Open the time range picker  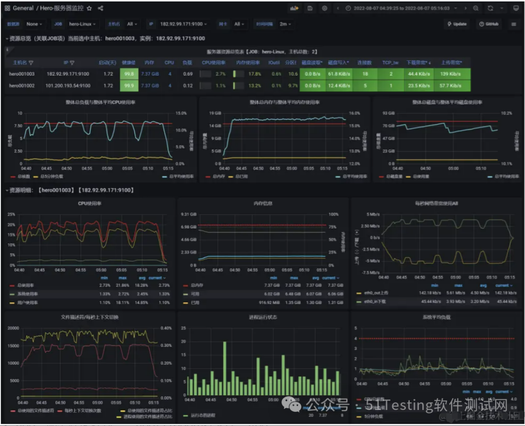tap(401, 8)
